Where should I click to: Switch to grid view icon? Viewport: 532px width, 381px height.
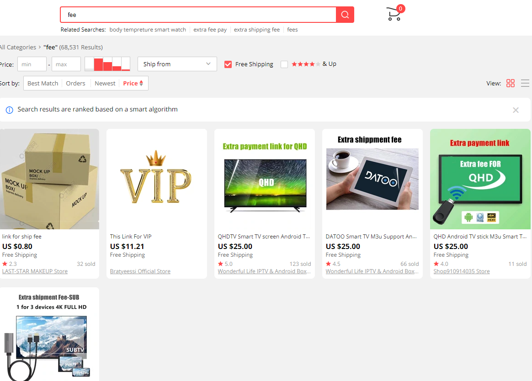coord(510,83)
